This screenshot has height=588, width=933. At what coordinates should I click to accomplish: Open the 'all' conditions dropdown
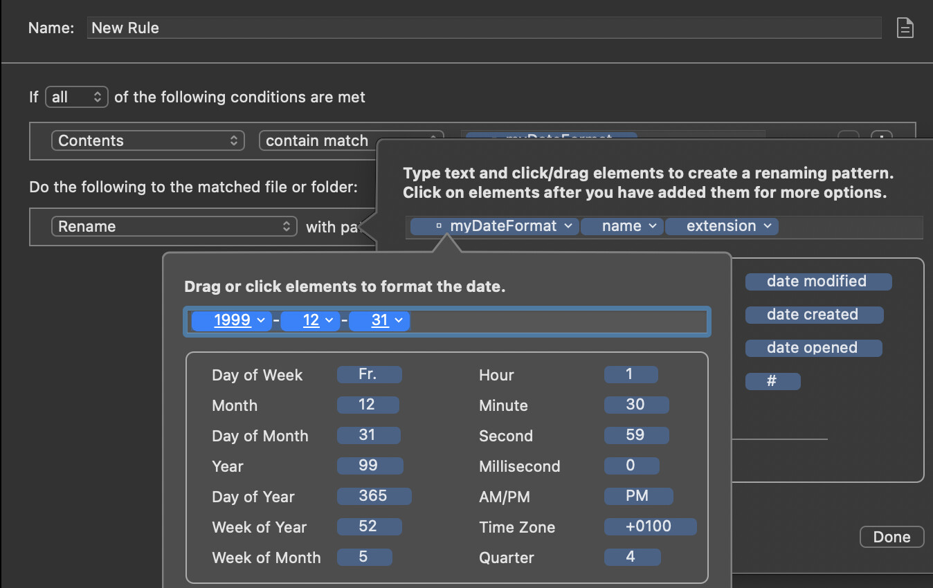[77, 98]
